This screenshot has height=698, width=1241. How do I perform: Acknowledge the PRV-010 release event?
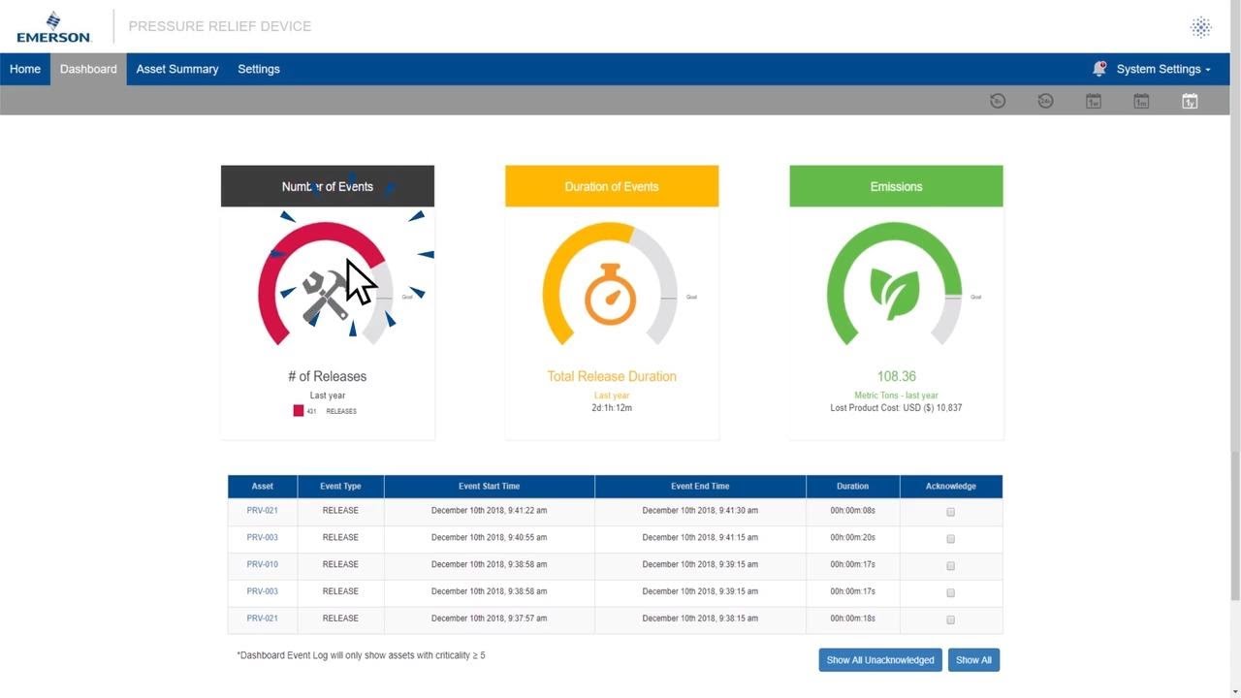(950, 565)
